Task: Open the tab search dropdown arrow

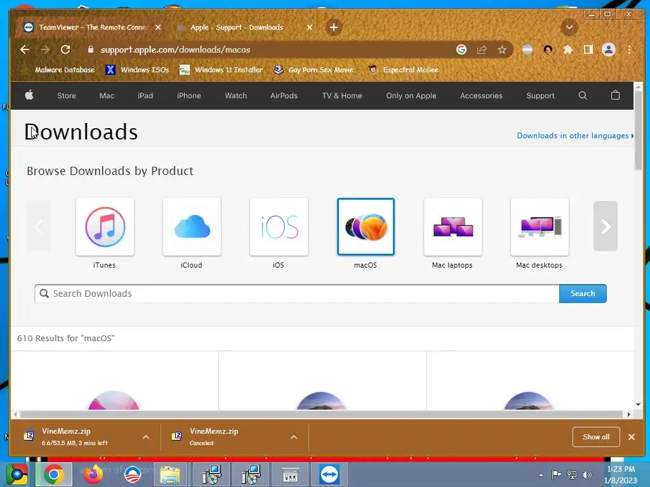Action: tap(569, 27)
